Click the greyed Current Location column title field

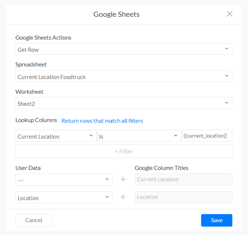(x=183, y=179)
